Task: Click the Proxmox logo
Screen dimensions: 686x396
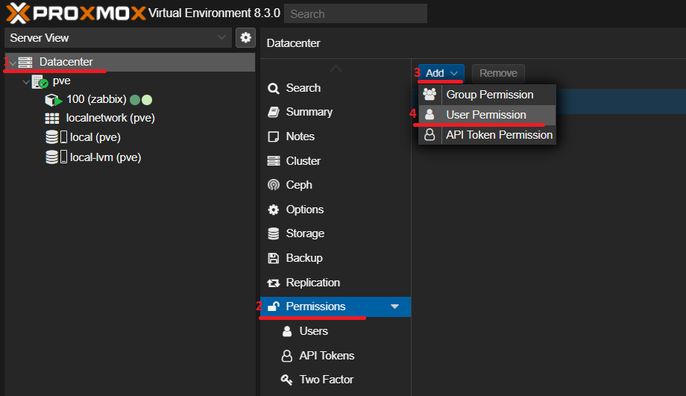Action: pos(76,13)
